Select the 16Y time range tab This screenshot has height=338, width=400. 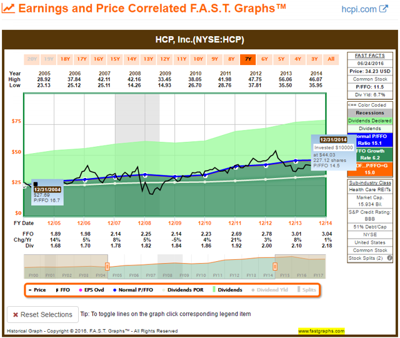[99, 59]
